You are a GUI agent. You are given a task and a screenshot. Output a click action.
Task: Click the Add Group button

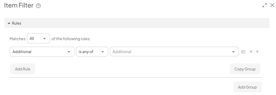pyautogui.click(x=247, y=87)
